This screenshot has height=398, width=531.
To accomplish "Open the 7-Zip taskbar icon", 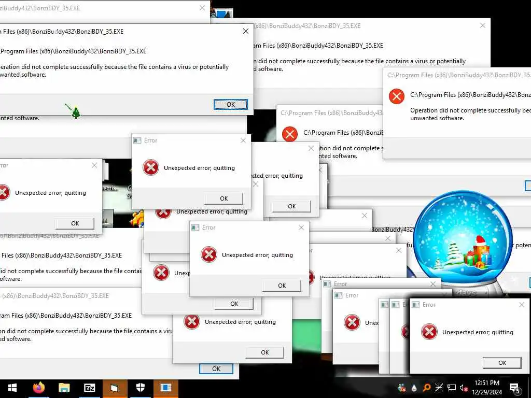I will [x=89, y=388].
